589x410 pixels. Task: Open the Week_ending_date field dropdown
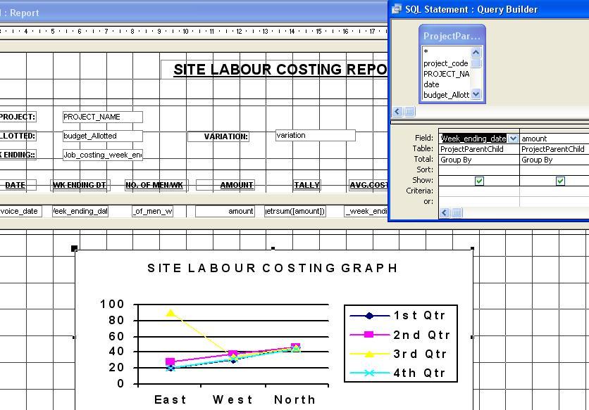click(513, 139)
